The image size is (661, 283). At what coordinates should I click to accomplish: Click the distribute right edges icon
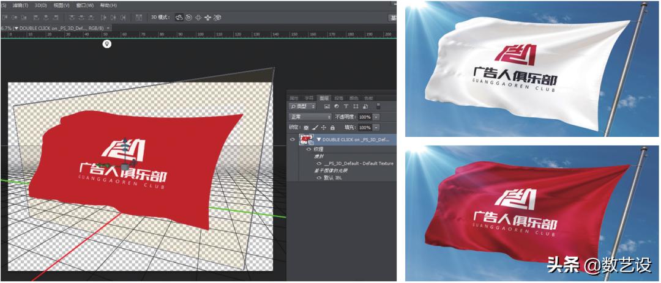[123, 18]
